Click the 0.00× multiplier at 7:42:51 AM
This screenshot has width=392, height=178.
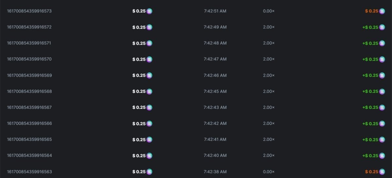click(x=269, y=11)
